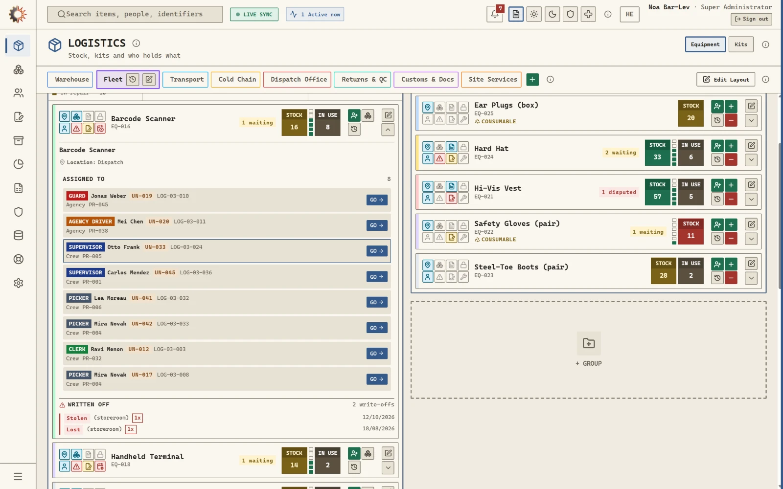Viewport: 783px width, 489px height.
Task: Expand the Ear Plugs (box) row
Action: (x=751, y=120)
